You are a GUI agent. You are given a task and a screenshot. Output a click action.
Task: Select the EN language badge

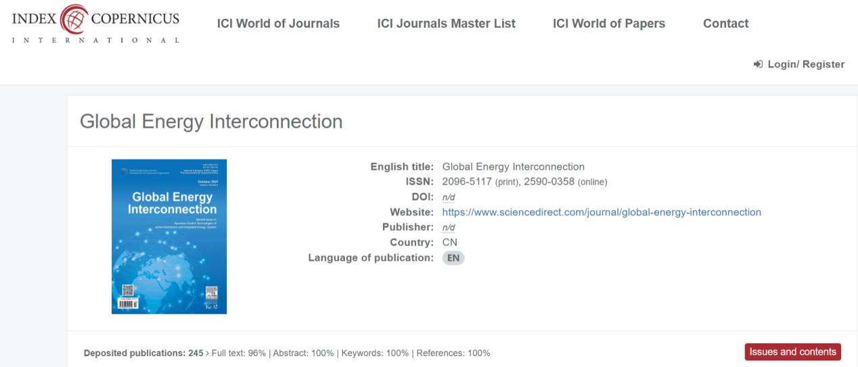pyautogui.click(x=453, y=258)
